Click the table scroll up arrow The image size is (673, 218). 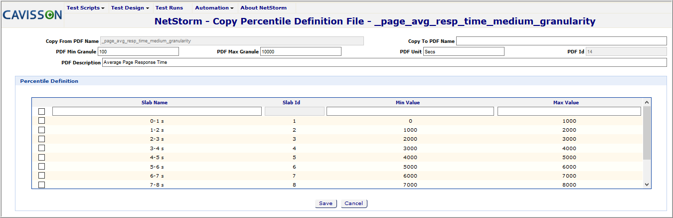[x=647, y=102]
